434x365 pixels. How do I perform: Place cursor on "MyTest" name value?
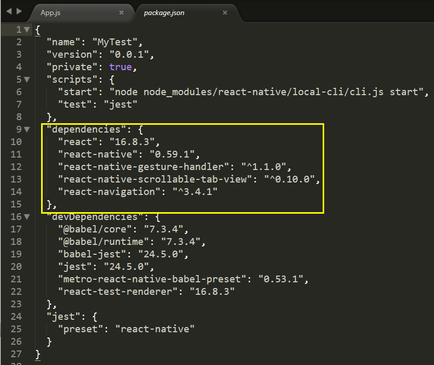(115, 42)
